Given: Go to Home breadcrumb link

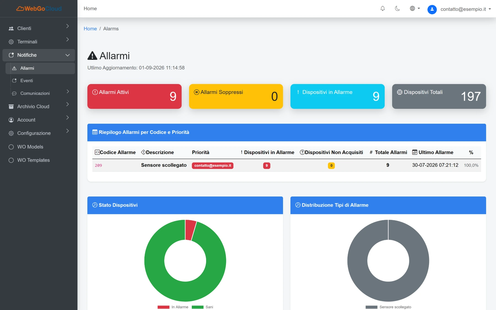Looking at the screenshot, I should (90, 29).
